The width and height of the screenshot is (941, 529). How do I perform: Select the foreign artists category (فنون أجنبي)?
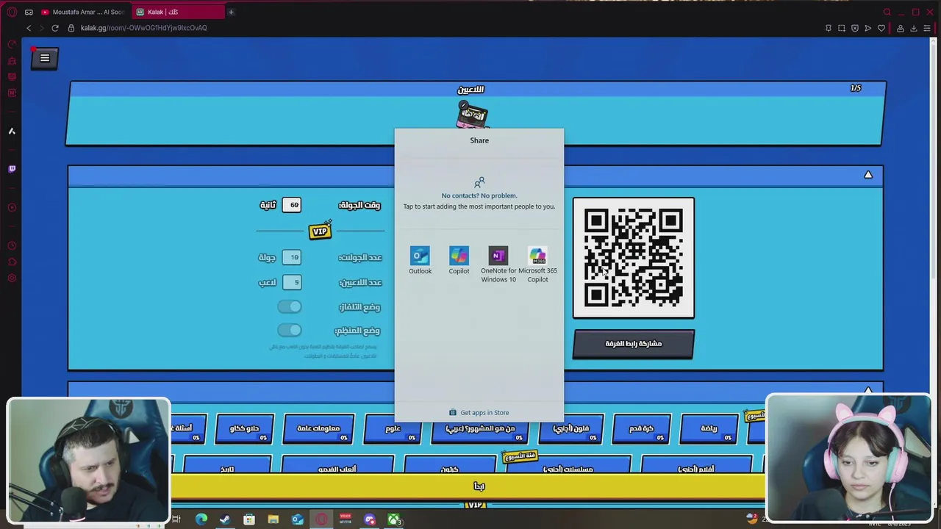pyautogui.click(x=571, y=428)
